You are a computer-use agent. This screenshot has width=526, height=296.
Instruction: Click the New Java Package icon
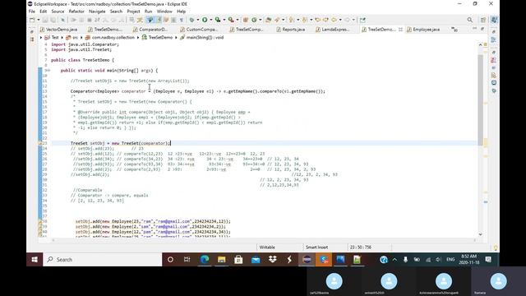click(245, 20)
